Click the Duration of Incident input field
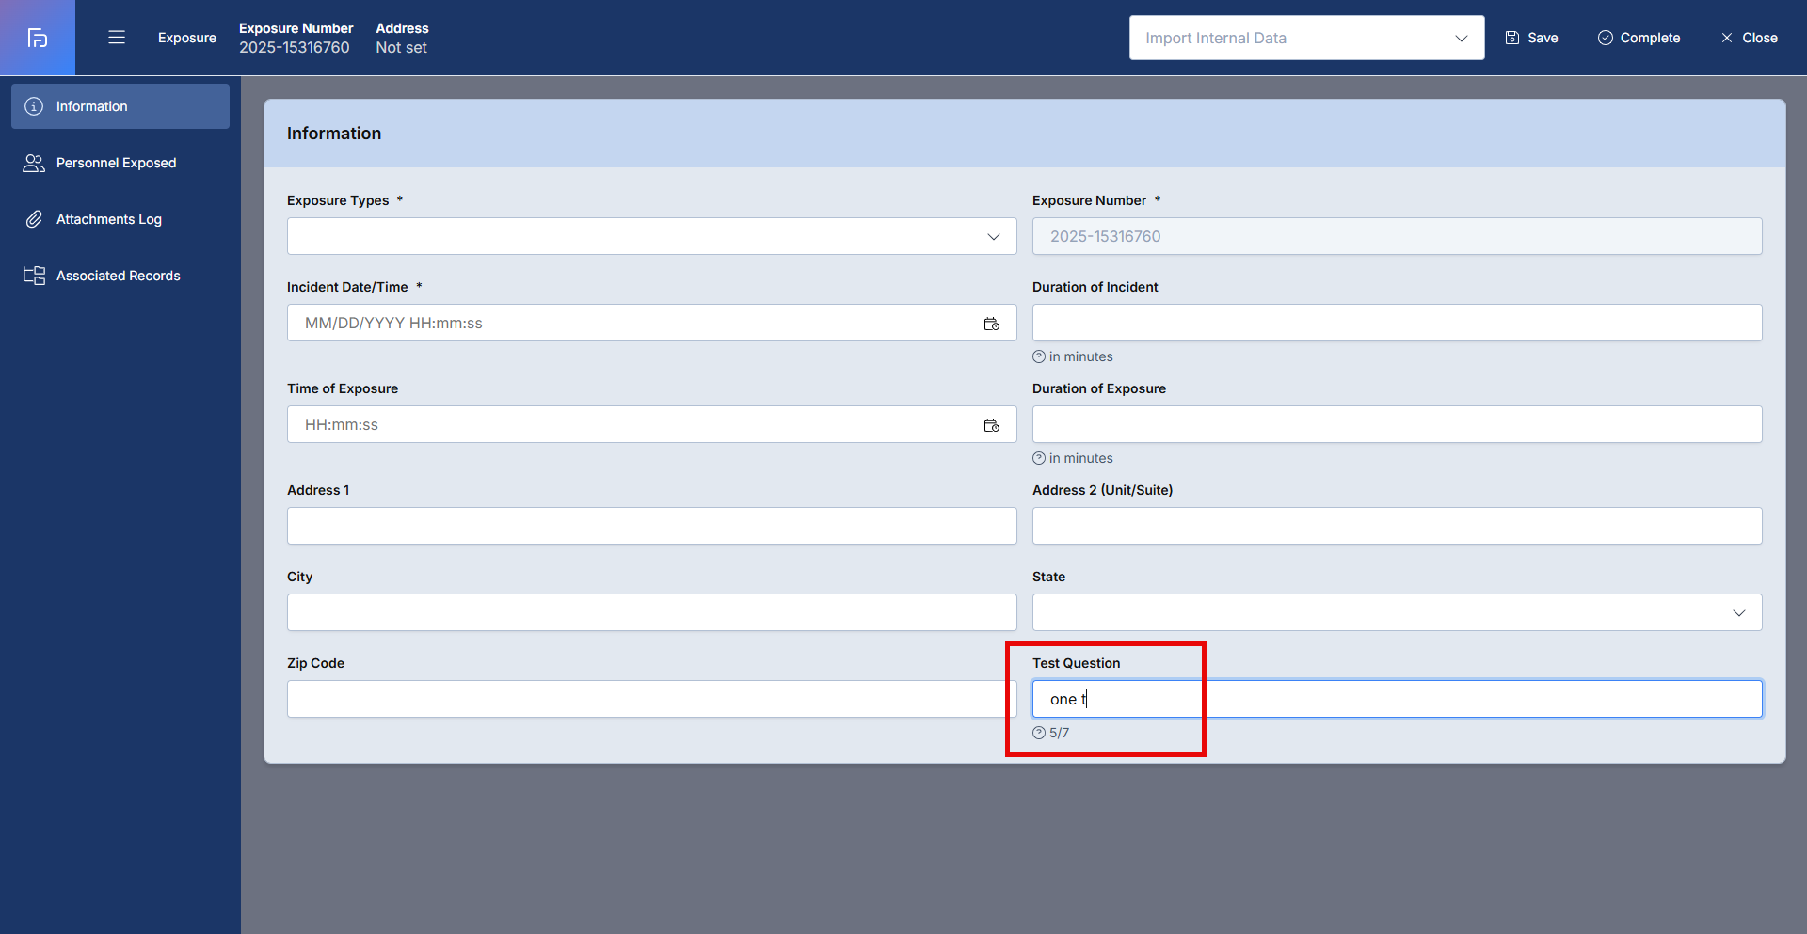 click(1397, 323)
